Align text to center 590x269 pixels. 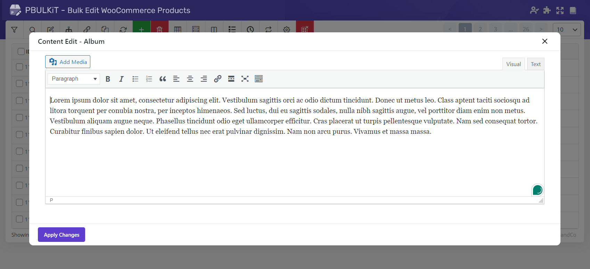coord(190,79)
